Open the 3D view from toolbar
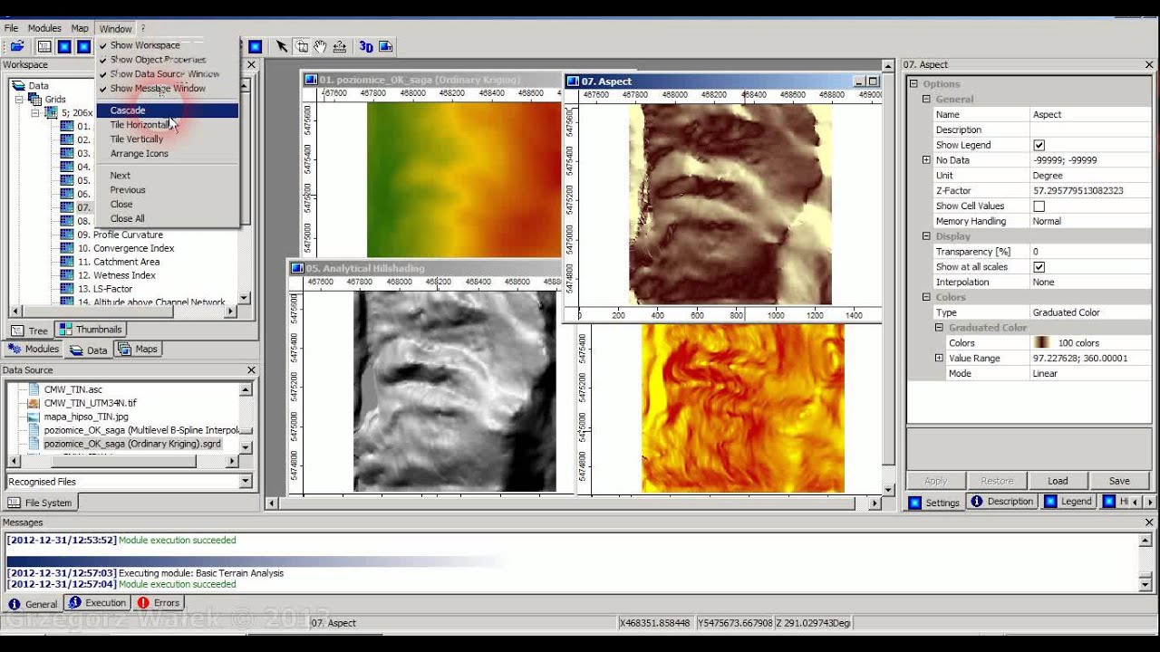The width and height of the screenshot is (1160, 652). click(366, 47)
